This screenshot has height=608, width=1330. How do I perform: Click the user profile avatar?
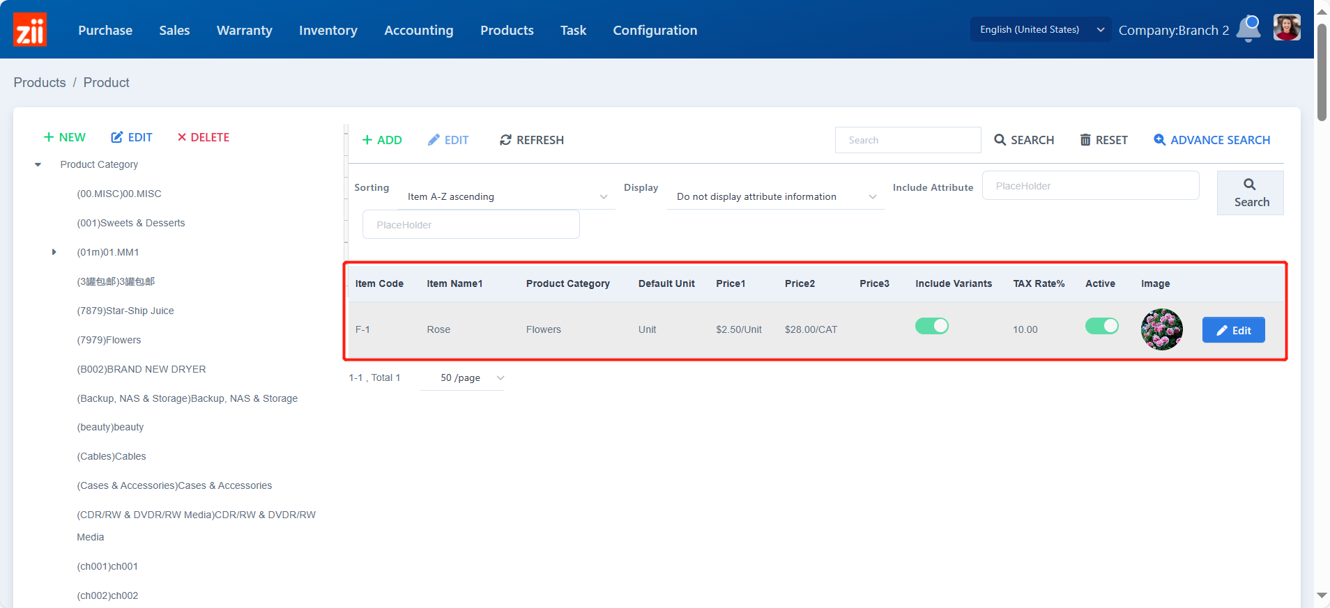1287,29
